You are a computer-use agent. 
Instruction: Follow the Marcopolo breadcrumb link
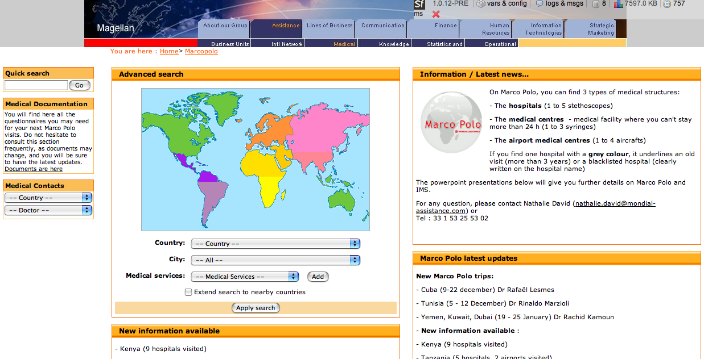point(201,51)
